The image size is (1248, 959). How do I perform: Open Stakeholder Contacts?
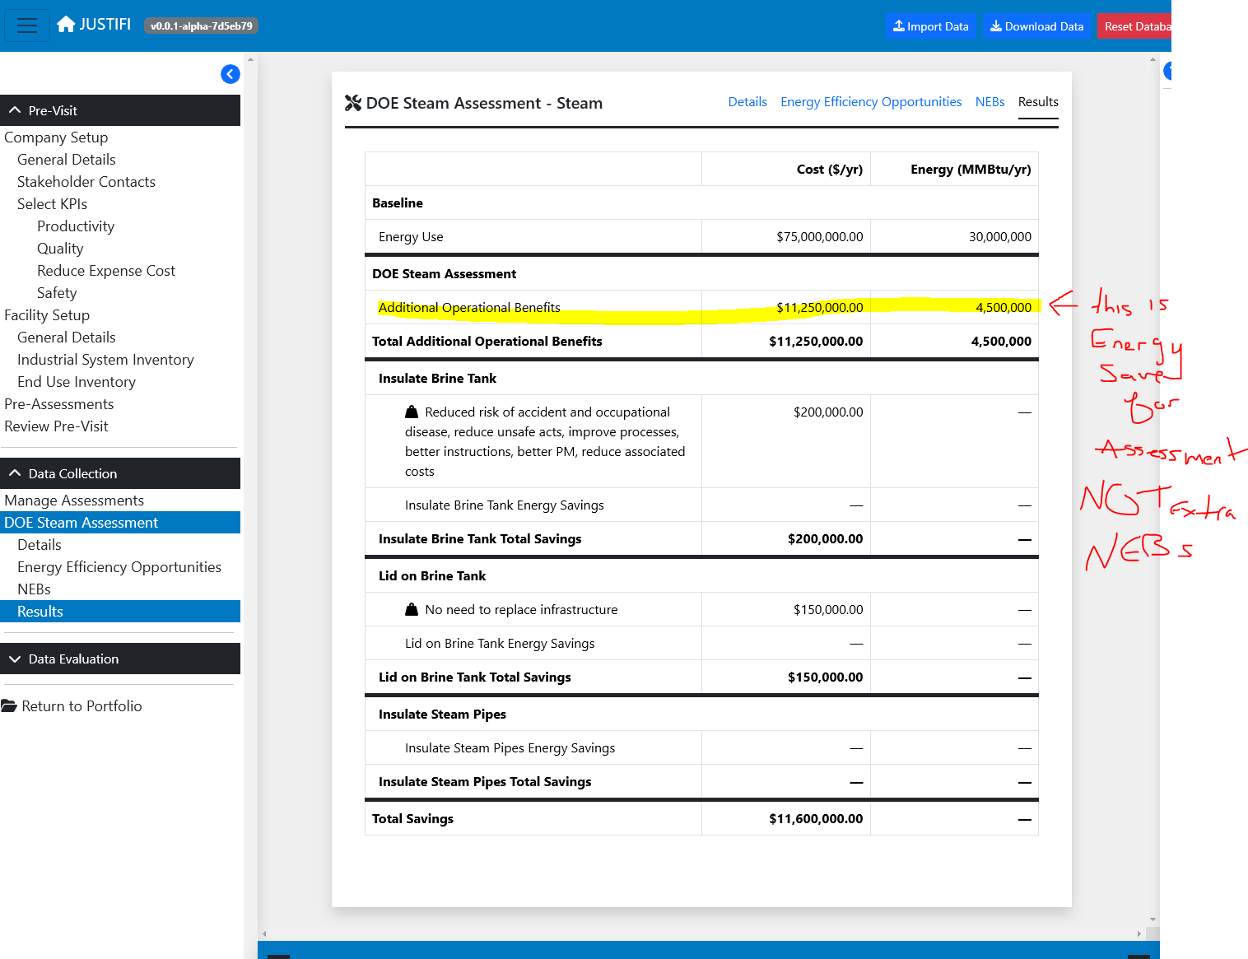point(86,182)
